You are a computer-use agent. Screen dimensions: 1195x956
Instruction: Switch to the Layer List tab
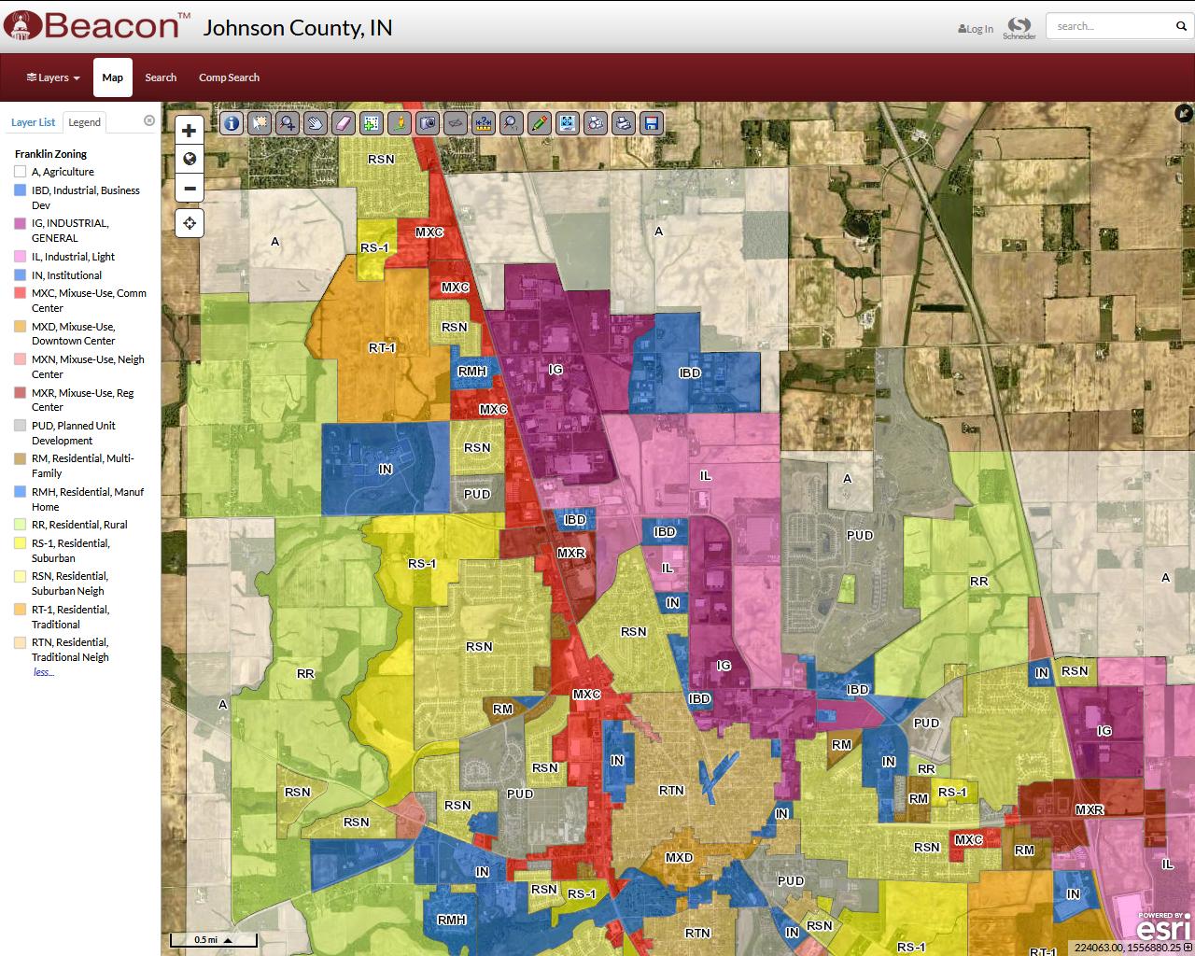(33, 122)
